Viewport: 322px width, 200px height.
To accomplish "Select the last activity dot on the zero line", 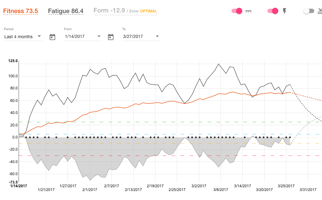I will (x=290, y=137).
